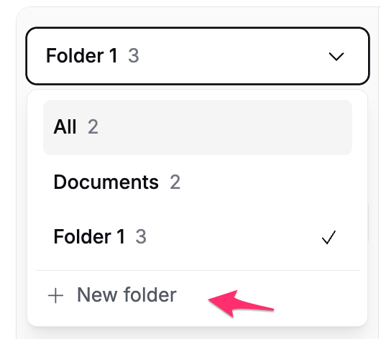Click the Folder 1 label in selector box

click(x=82, y=55)
